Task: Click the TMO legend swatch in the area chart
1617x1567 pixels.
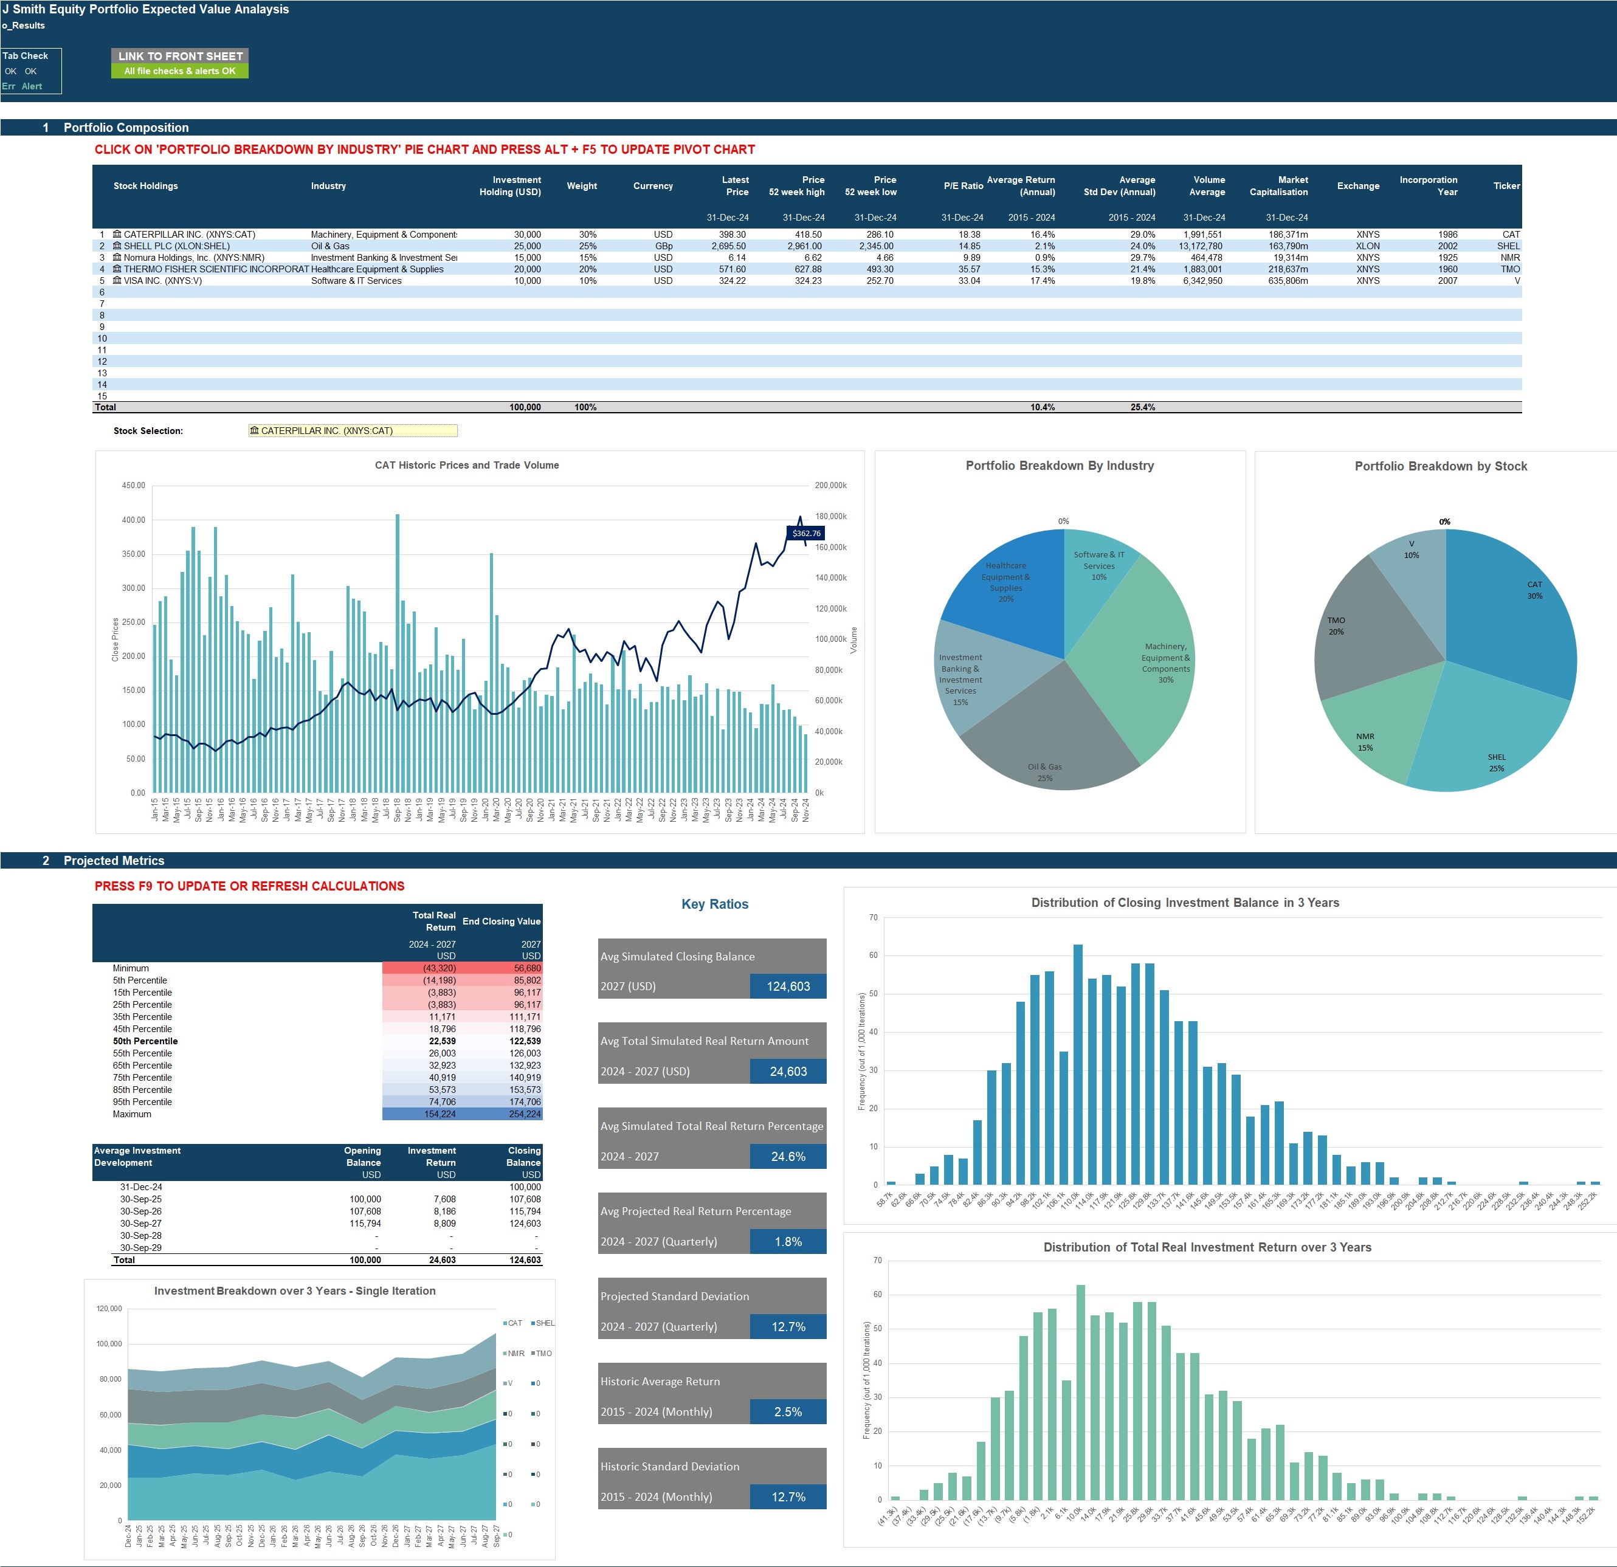Action: point(534,1354)
